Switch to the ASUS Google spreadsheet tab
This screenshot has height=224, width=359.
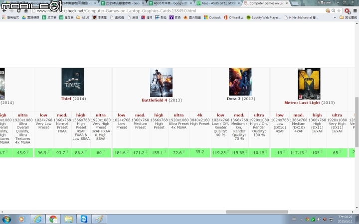(x=171, y=3)
